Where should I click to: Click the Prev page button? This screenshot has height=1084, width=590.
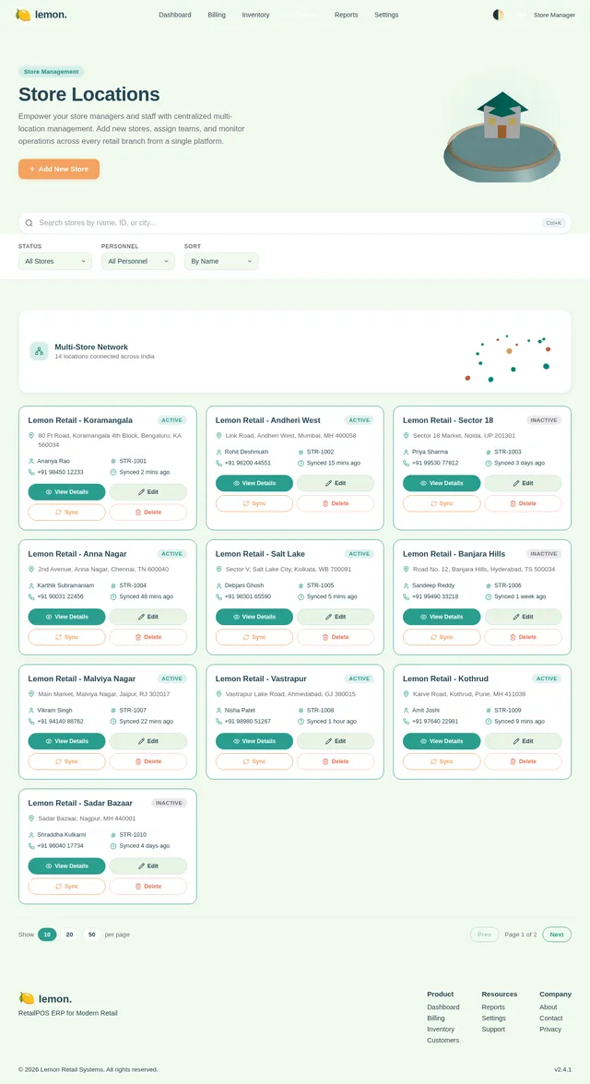point(484,935)
